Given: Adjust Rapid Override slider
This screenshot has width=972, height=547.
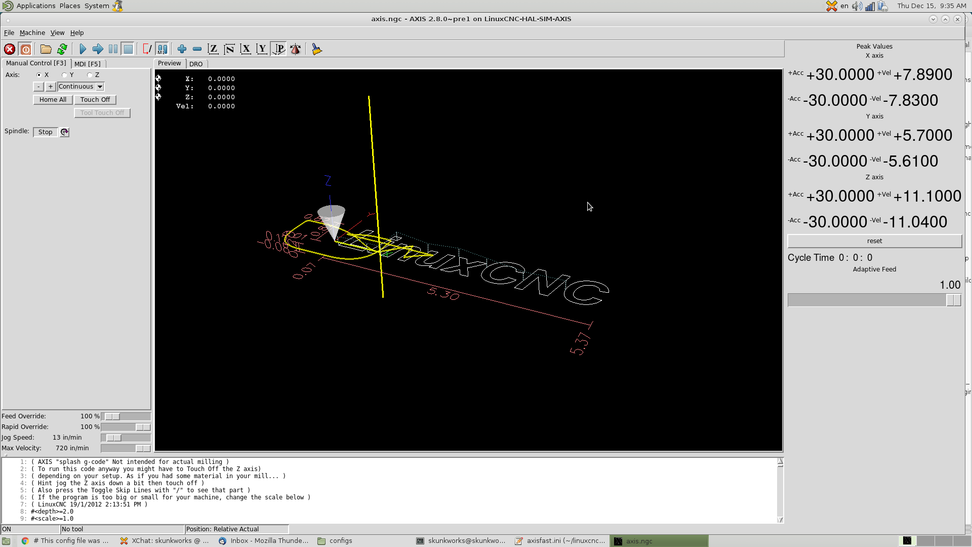Looking at the screenshot, I should pyautogui.click(x=126, y=427).
